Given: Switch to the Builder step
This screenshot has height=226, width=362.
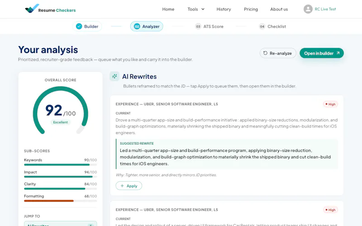Looking at the screenshot, I should pyautogui.click(x=87, y=26).
